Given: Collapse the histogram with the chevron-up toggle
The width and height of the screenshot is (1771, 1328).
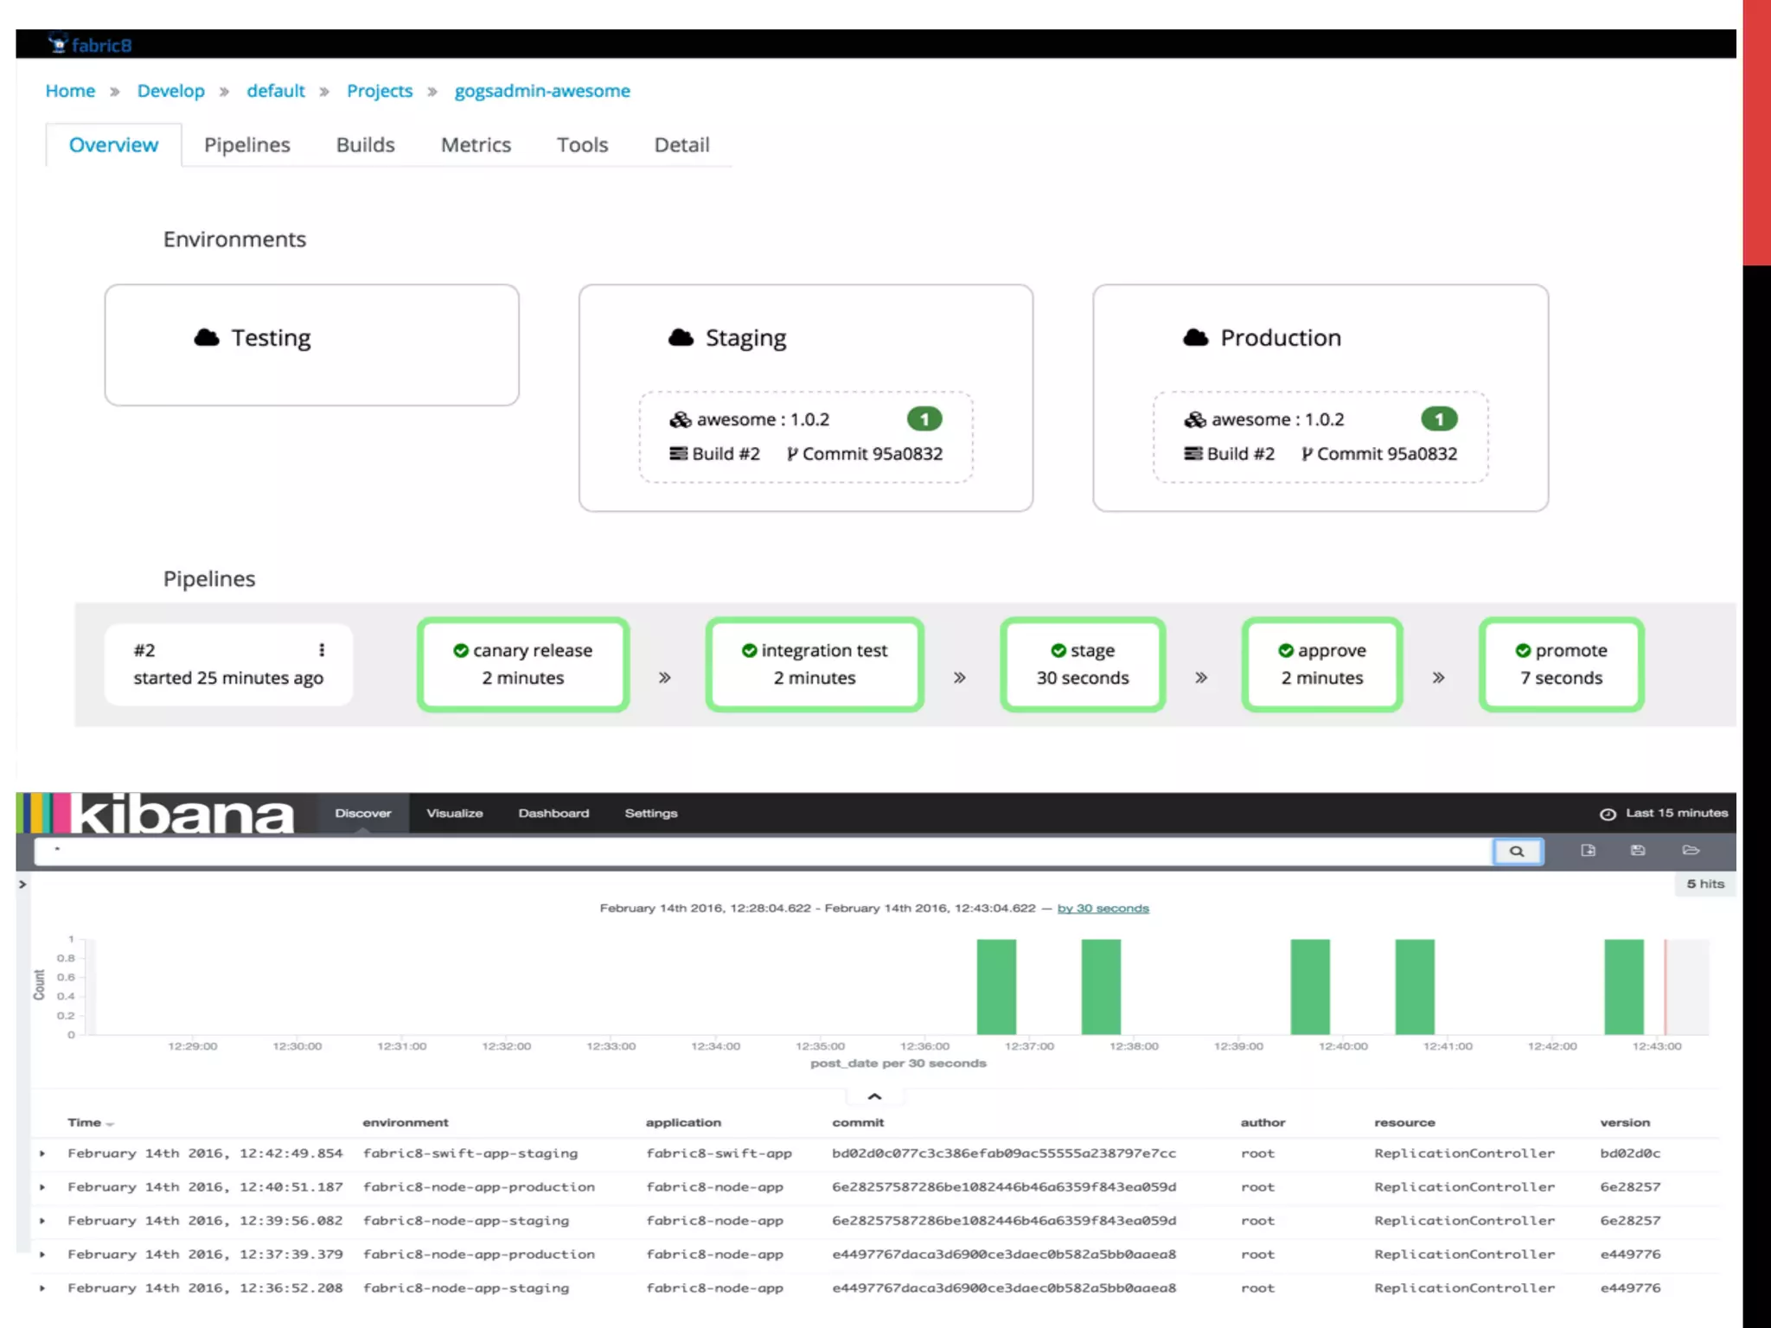Looking at the screenshot, I should pyautogui.click(x=874, y=1096).
